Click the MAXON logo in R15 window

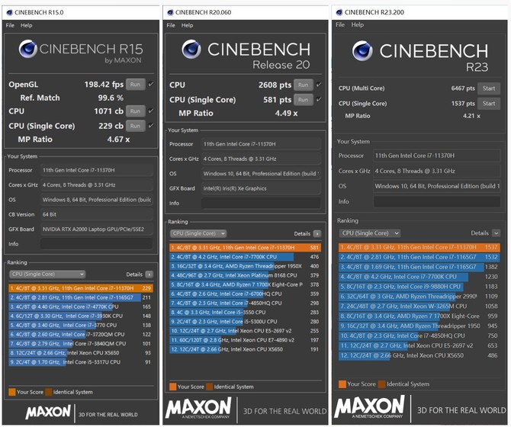(x=49, y=412)
